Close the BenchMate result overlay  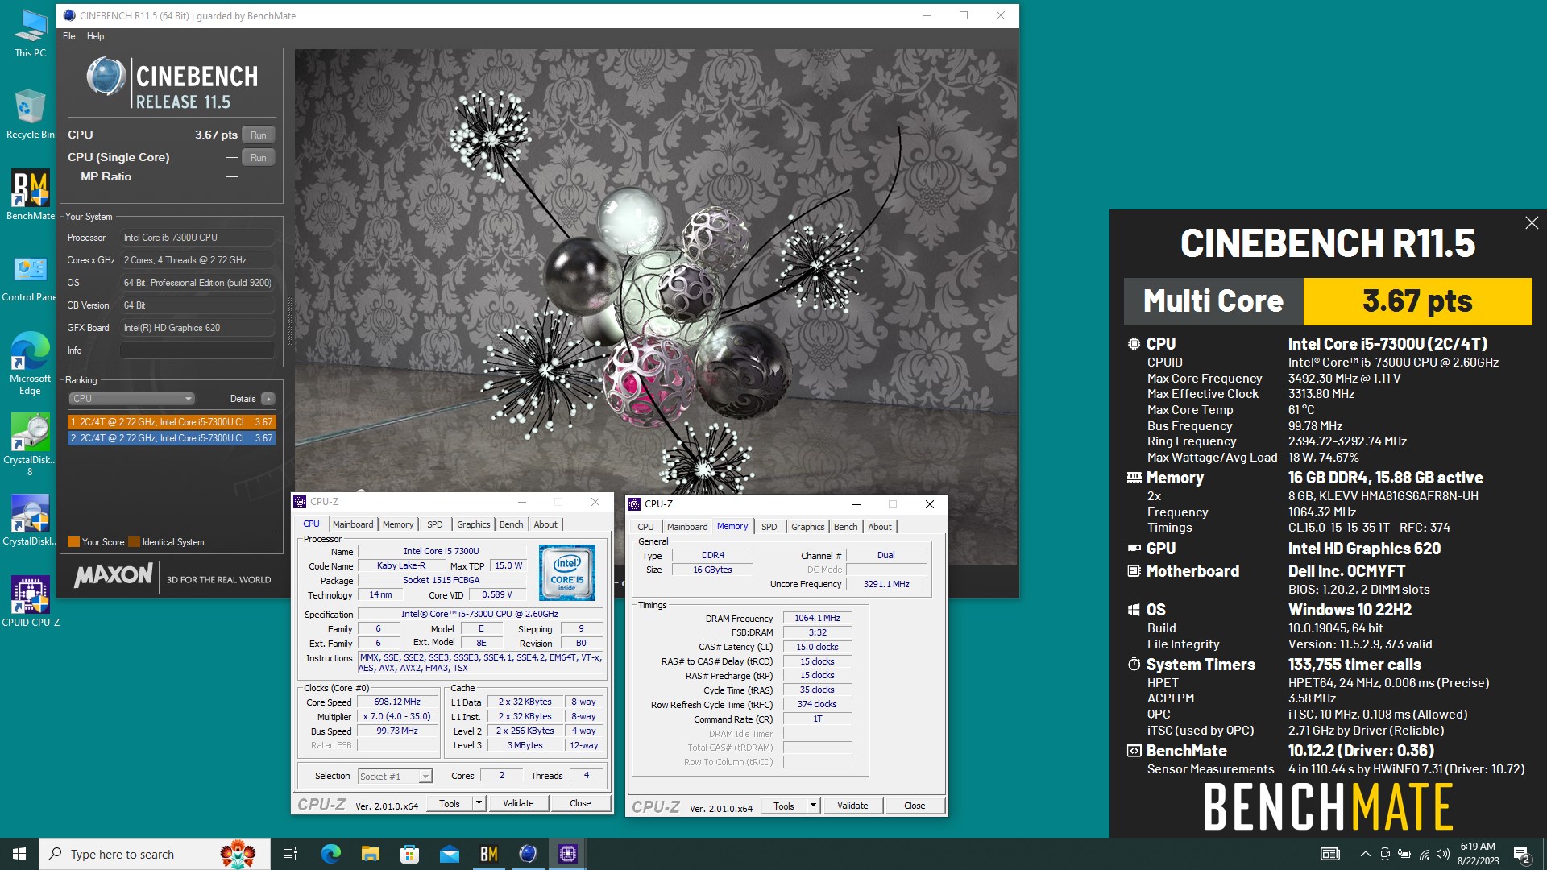1532,223
